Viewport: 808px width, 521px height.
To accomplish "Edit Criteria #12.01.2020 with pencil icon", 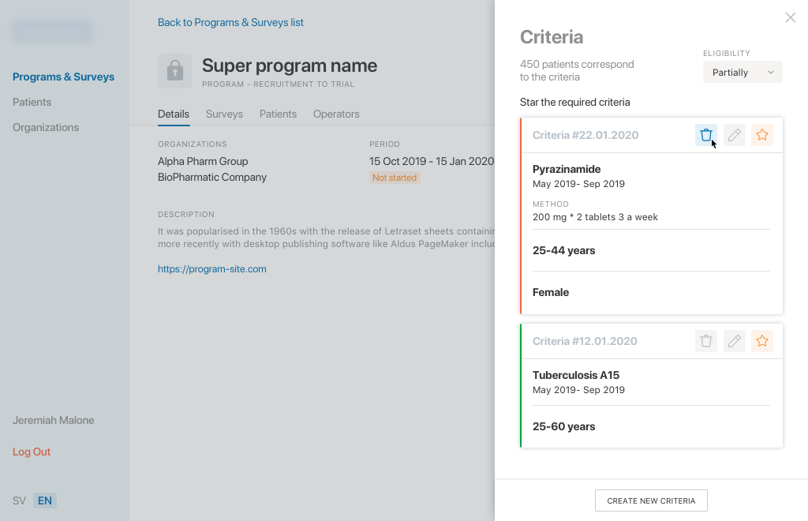I will point(735,341).
